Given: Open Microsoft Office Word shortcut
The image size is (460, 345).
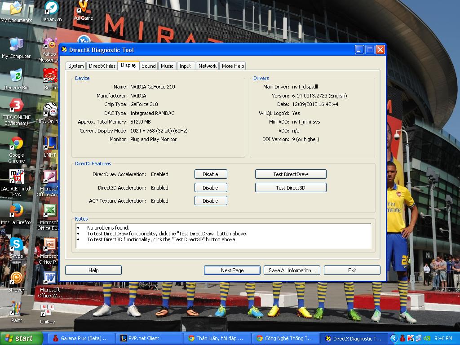Looking at the screenshot, I should 50,284.
